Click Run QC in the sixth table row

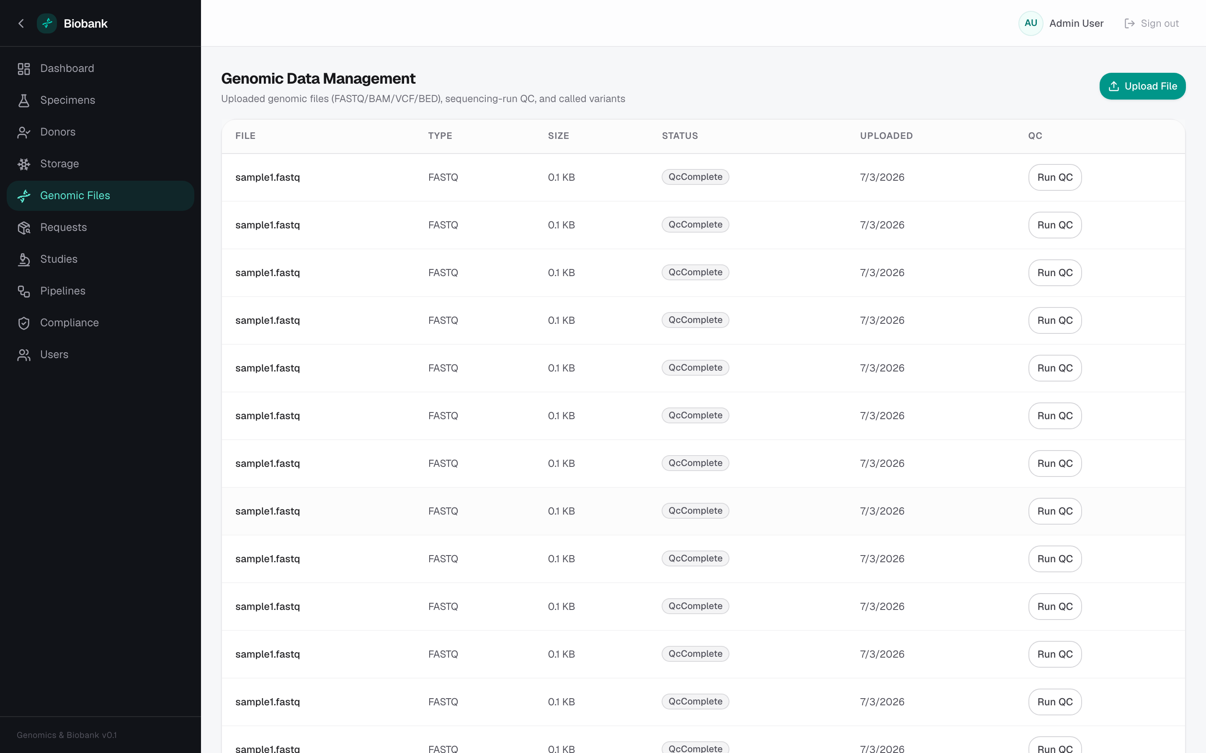point(1054,416)
